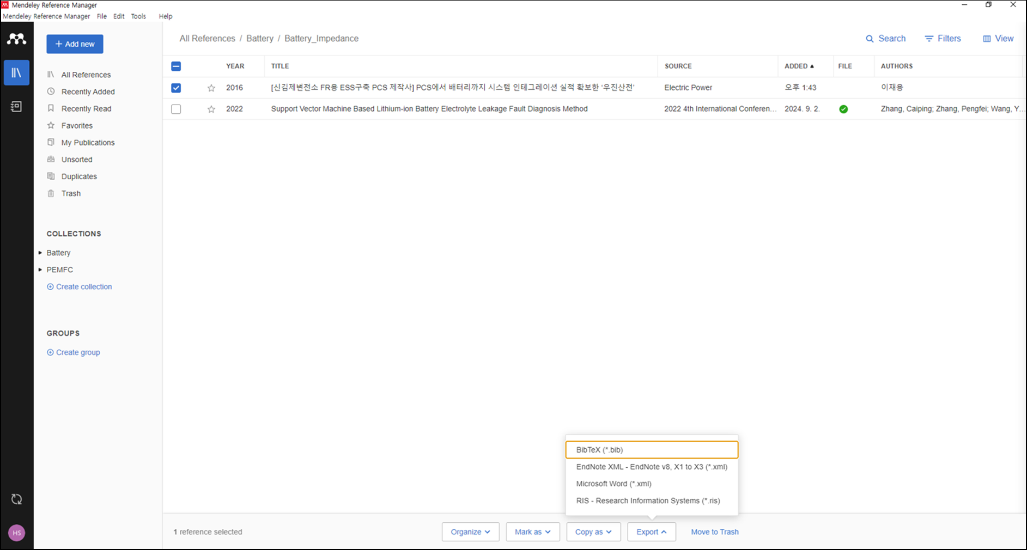The width and height of the screenshot is (1027, 550).
Task: Choose RIS export format
Action: click(652, 500)
